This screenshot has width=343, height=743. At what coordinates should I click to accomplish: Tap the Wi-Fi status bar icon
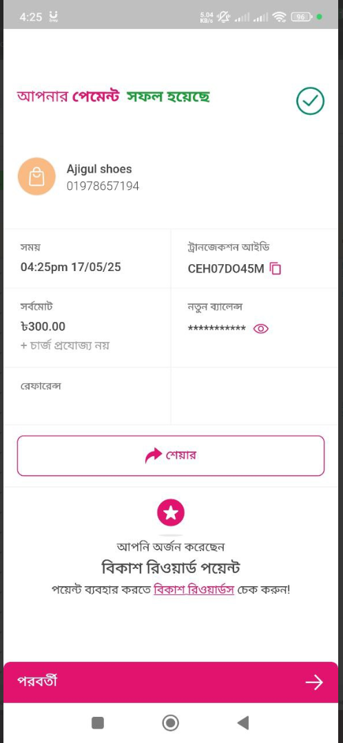[280, 17]
